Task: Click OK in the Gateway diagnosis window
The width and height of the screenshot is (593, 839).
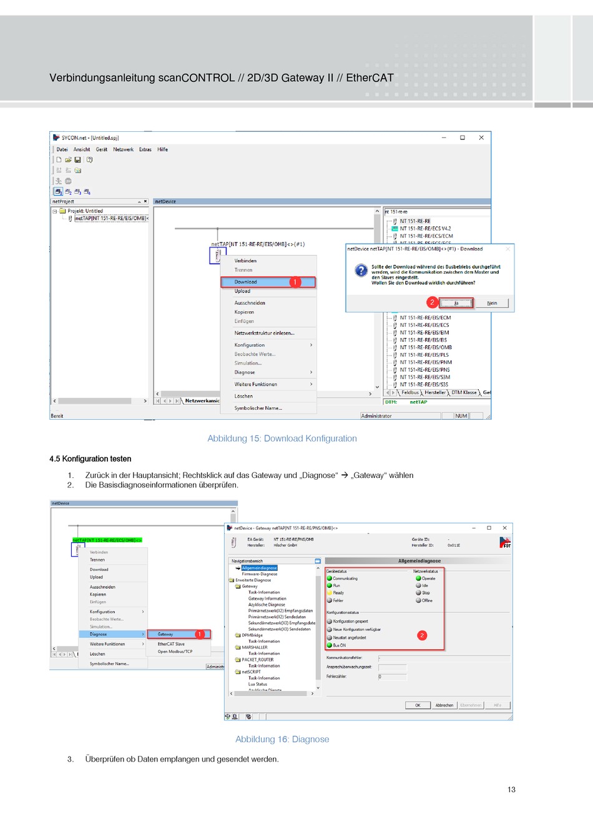Action: tap(418, 705)
